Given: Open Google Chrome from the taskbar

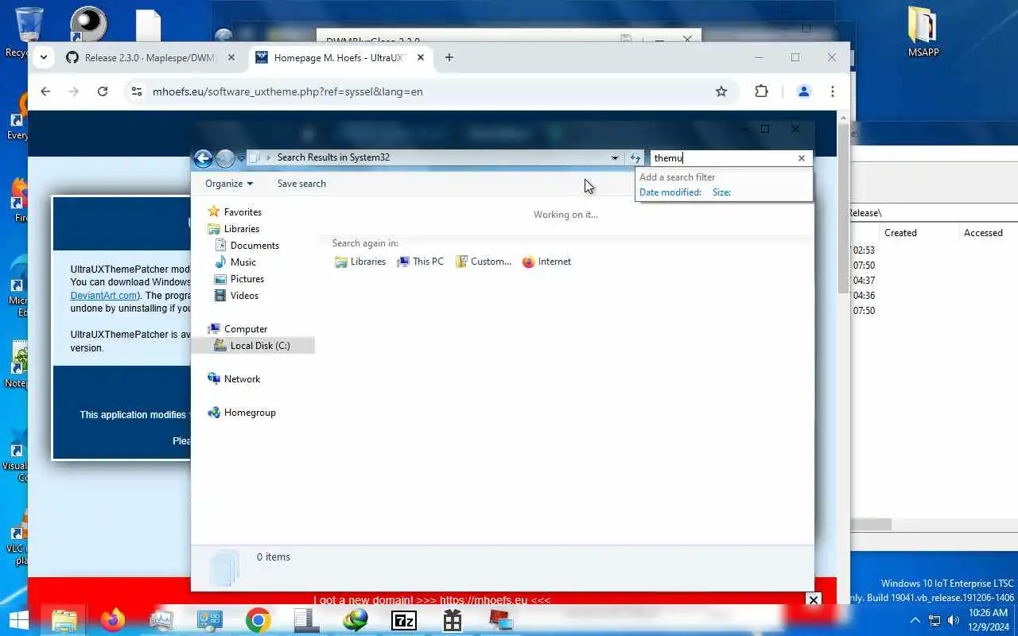Looking at the screenshot, I should (258, 620).
